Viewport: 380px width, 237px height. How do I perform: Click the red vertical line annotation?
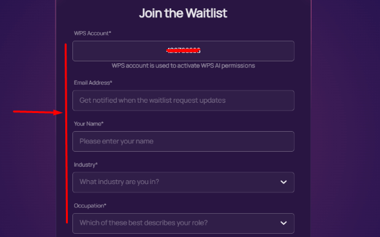66,134
